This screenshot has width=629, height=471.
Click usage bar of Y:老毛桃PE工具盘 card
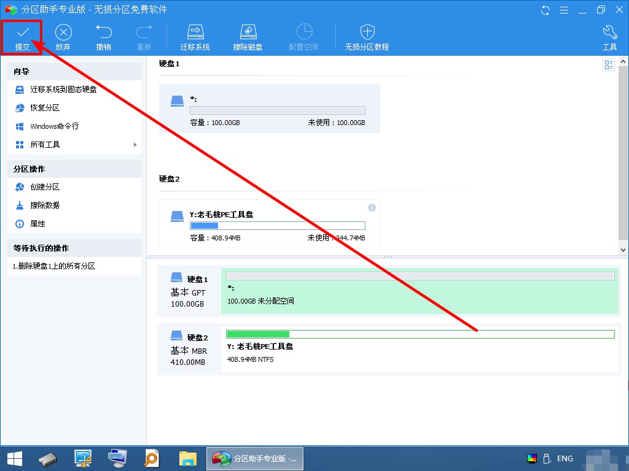(278, 226)
